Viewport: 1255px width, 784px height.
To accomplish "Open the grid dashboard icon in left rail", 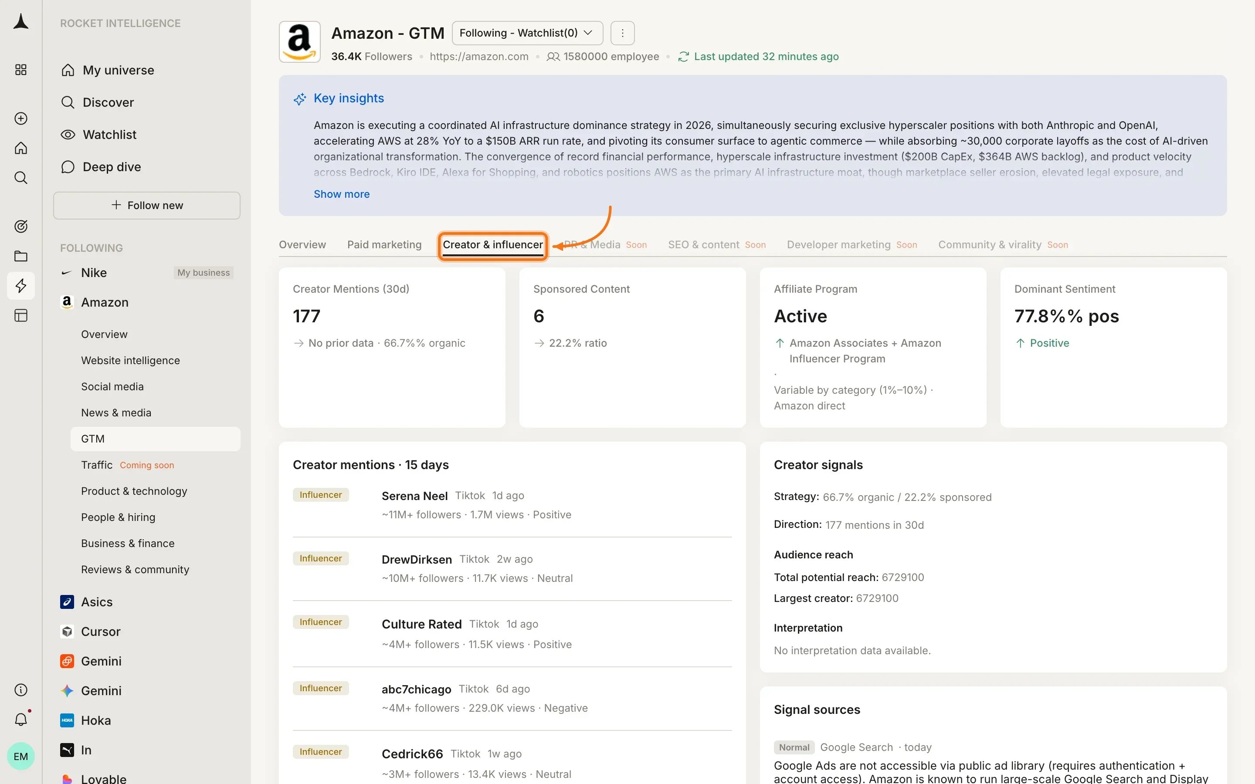I will tap(21, 70).
